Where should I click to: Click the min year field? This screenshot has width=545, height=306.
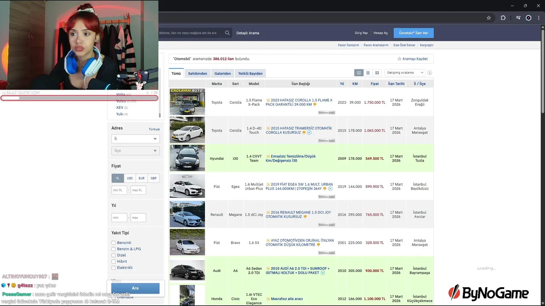[x=119, y=218]
